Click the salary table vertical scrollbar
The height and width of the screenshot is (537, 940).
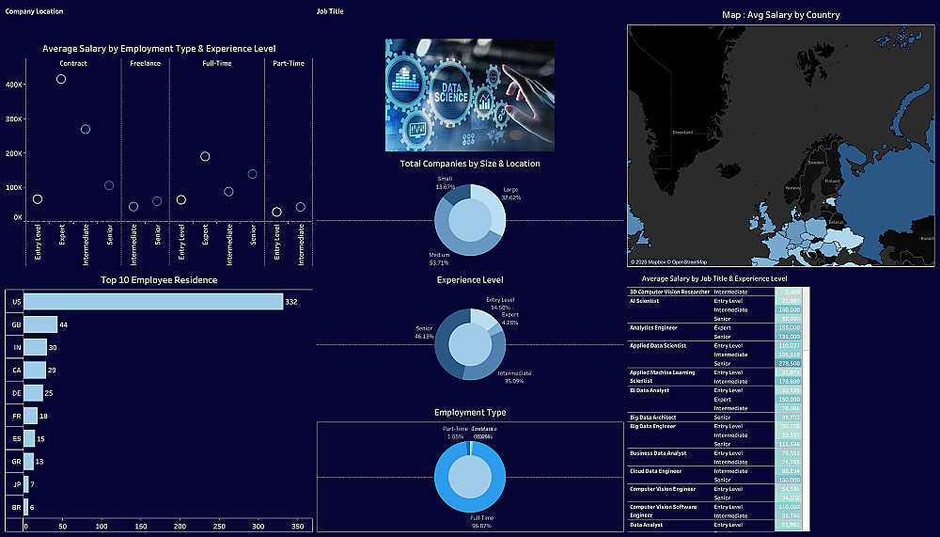tap(807, 408)
